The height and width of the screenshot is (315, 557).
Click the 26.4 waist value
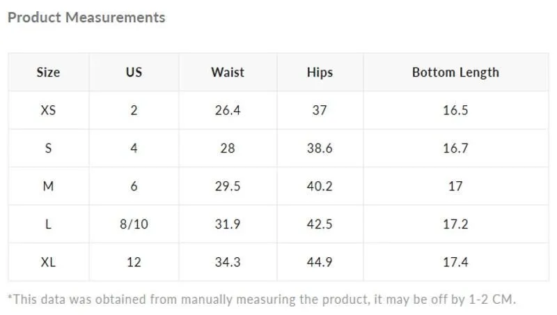tap(228, 110)
